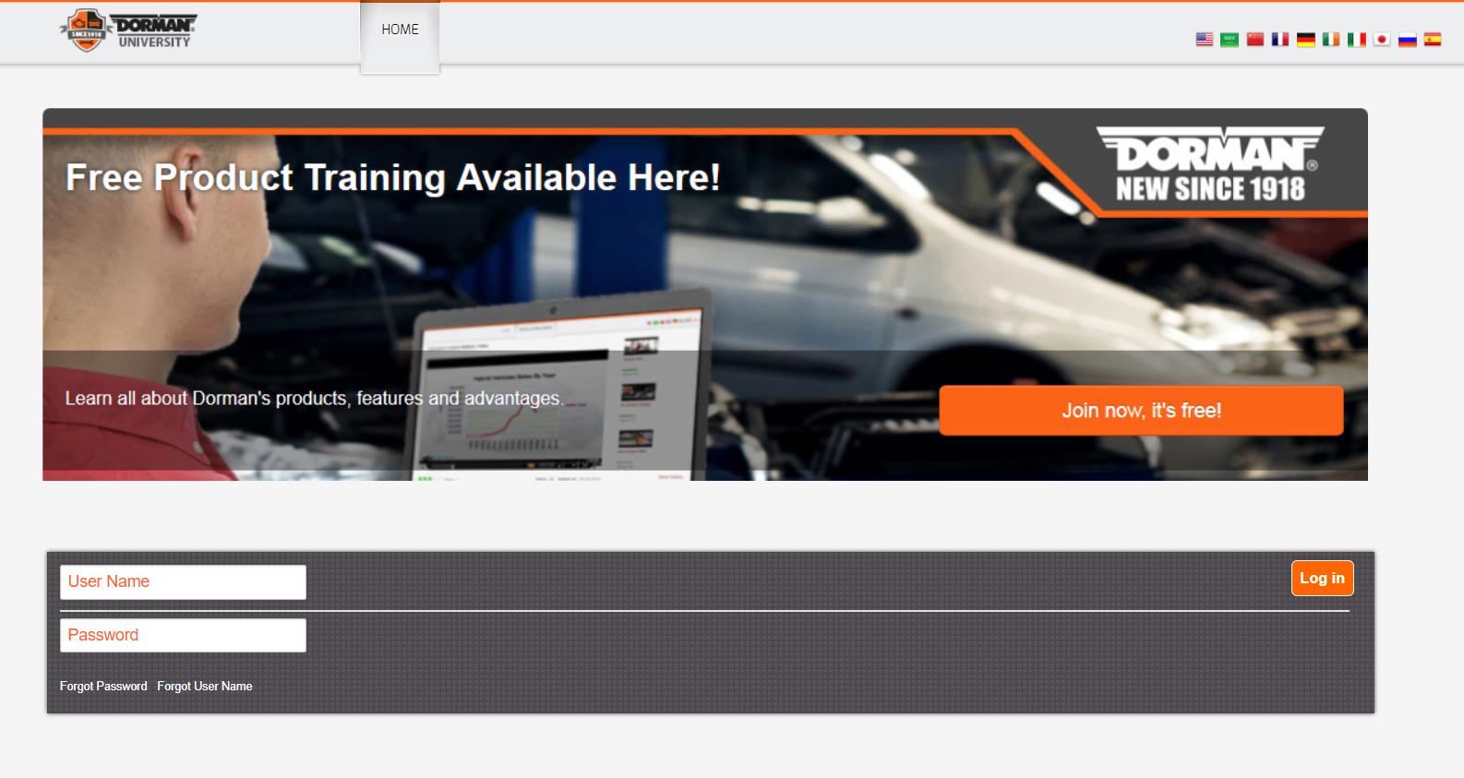Select the Spain flag for Spanish
The height and width of the screenshot is (778, 1464).
click(1433, 40)
